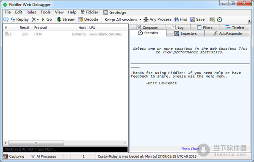The width and height of the screenshot is (254, 162).
Task: Click the Show Chart link
Action: [190, 149]
